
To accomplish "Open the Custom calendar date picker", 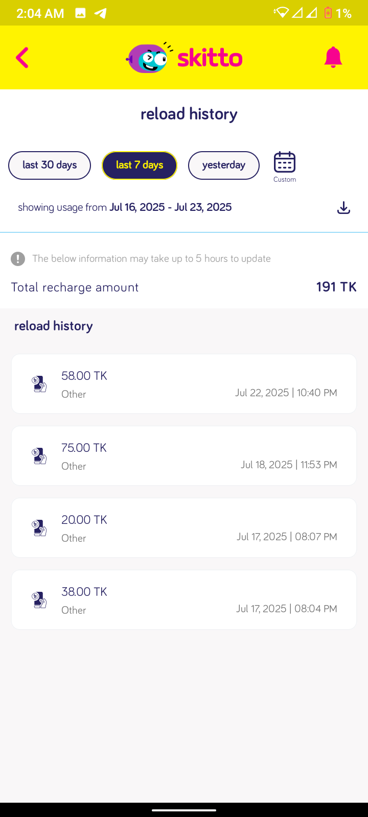I will pos(285,166).
